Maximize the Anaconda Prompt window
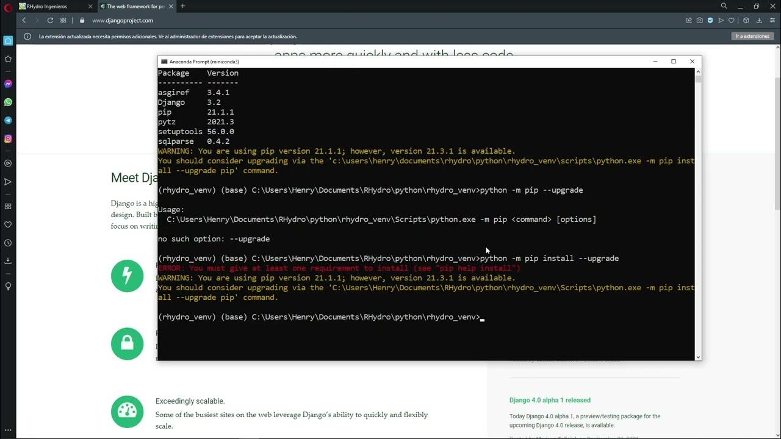This screenshot has width=781, height=439. click(x=674, y=62)
